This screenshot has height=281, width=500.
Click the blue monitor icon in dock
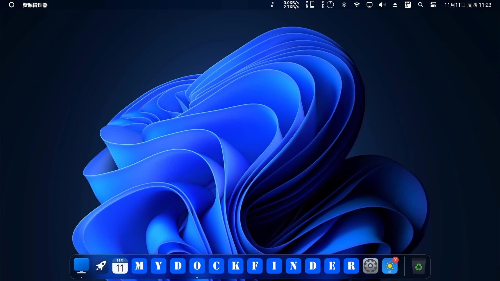[x=82, y=265]
